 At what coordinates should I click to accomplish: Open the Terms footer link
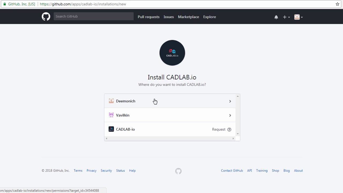point(78,170)
